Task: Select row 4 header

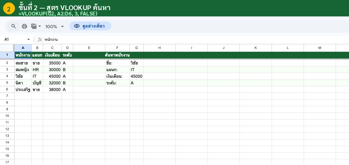Action: point(7,76)
